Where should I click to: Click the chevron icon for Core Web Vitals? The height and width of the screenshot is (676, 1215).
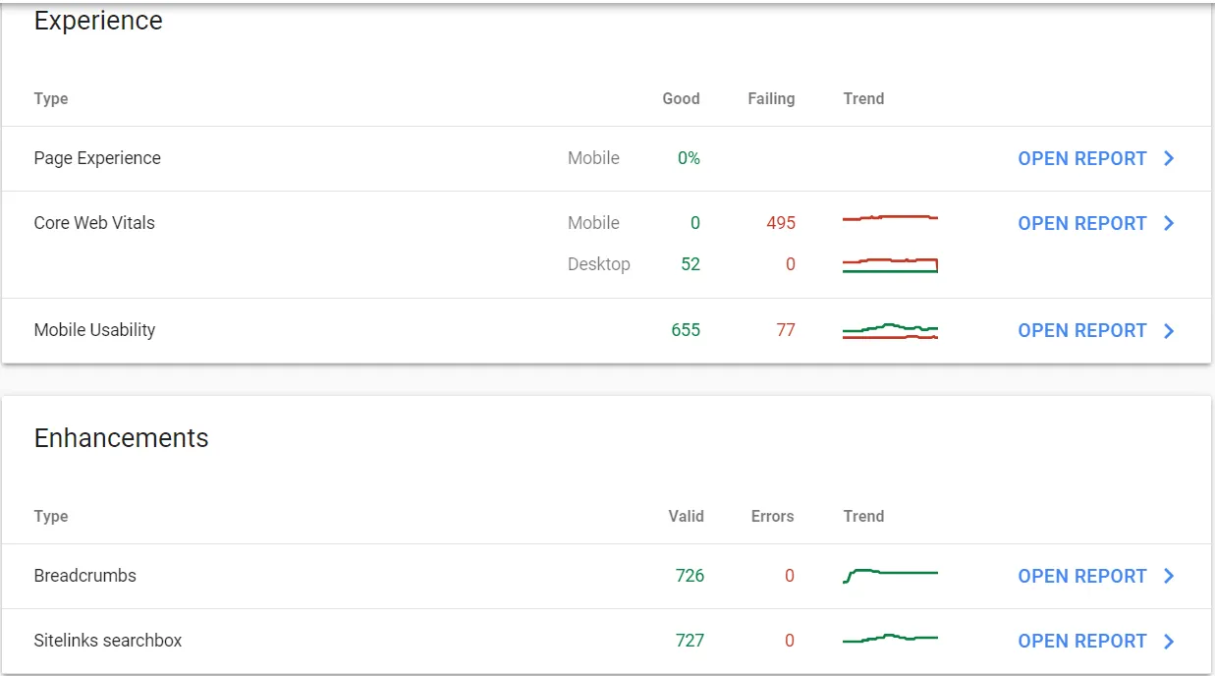(1169, 224)
